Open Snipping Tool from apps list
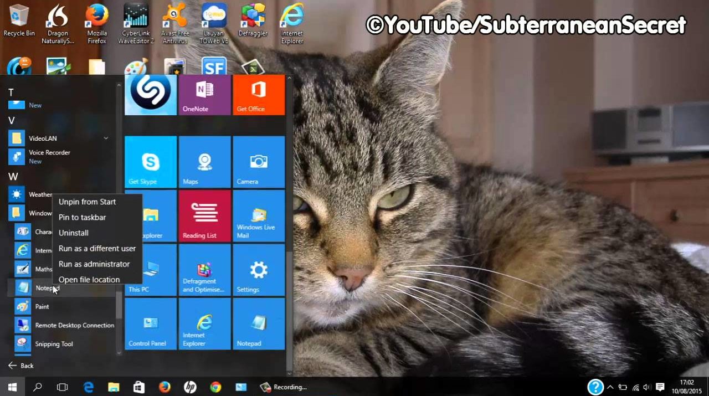Image resolution: width=709 pixels, height=396 pixels. coord(54,344)
